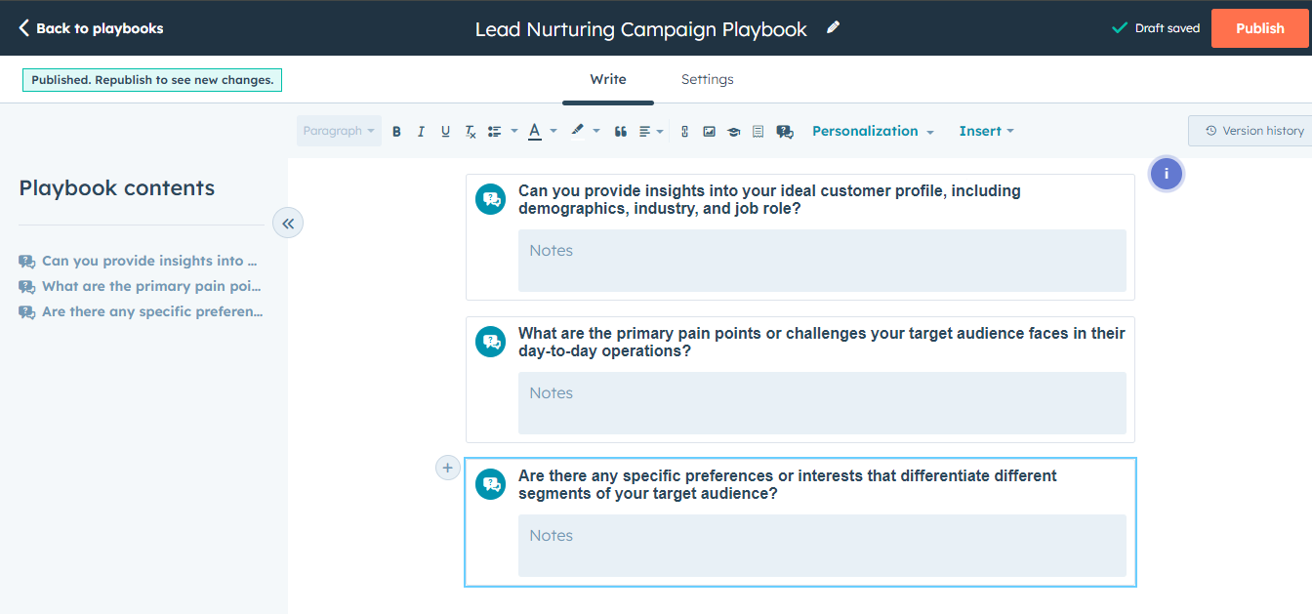Go Back to playbooks
Image resolution: width=1312 pixels, height=614 pixels.
pos(91,28)
